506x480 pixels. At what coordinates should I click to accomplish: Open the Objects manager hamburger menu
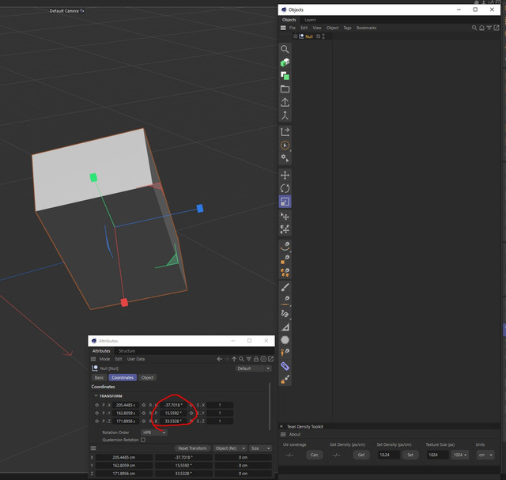pyautogui.click(x=283, y=28)
